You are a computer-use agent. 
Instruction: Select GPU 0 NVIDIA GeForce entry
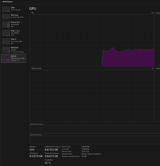coord(14,58)
